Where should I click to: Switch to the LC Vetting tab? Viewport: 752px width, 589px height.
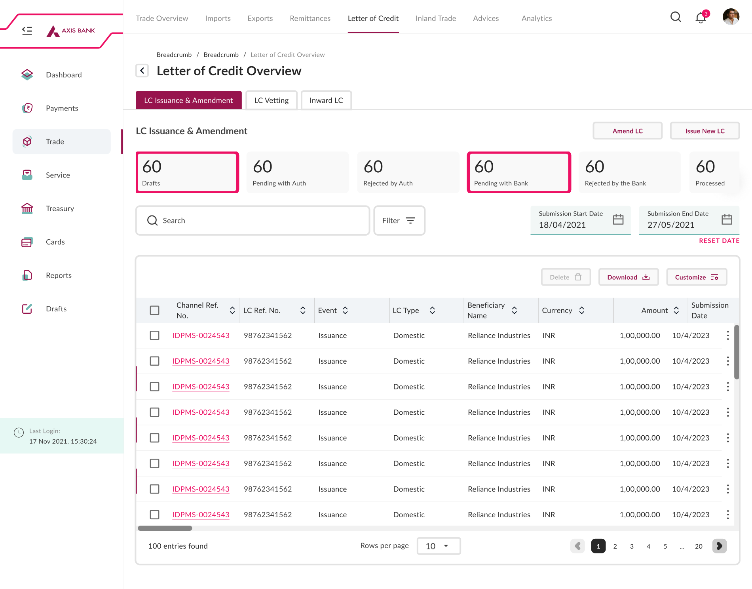(271, 100)
